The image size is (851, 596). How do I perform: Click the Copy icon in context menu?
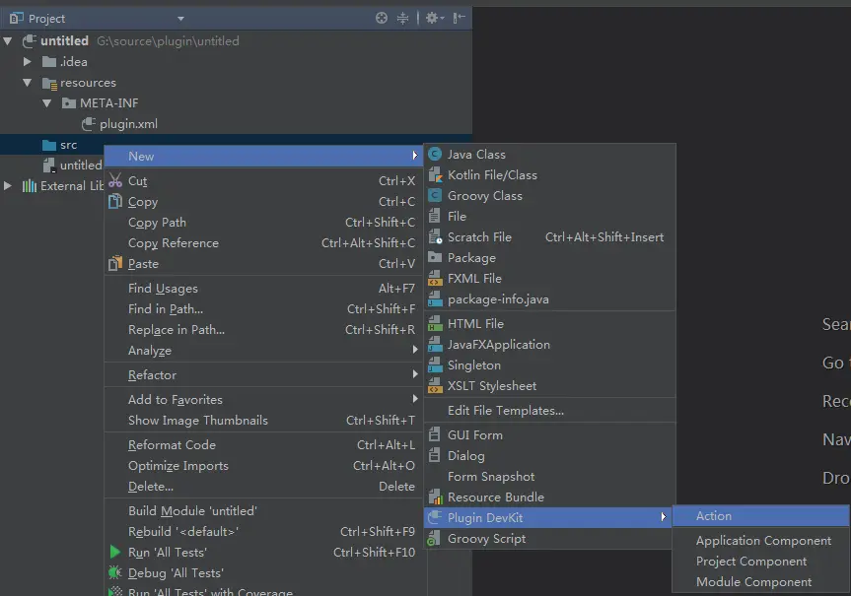click(115, 201)
